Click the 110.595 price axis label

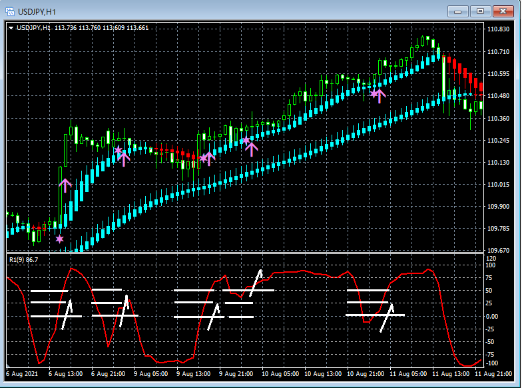tap(498, 73)
